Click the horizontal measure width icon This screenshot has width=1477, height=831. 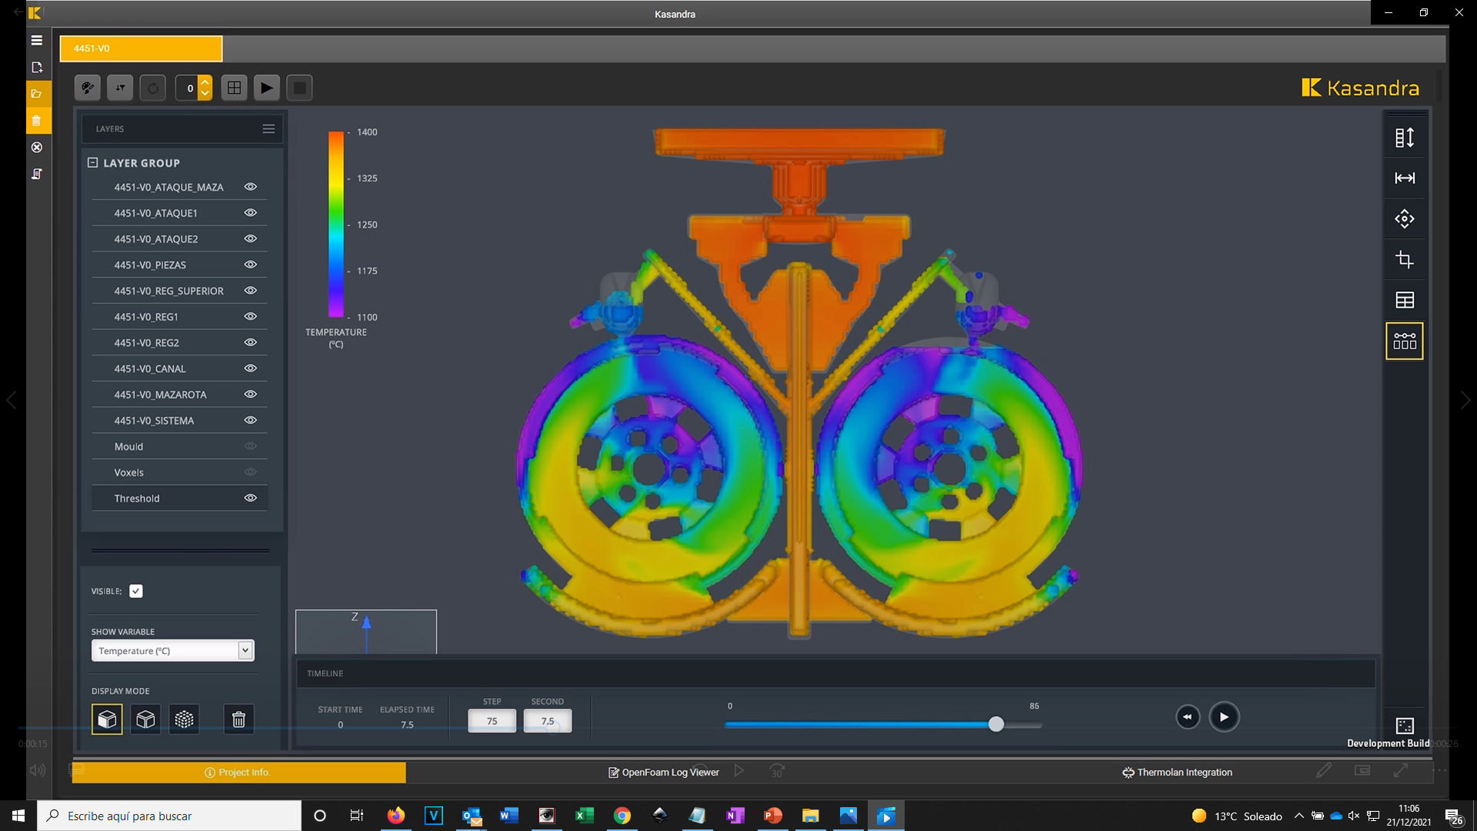[x=1404, y=179]
